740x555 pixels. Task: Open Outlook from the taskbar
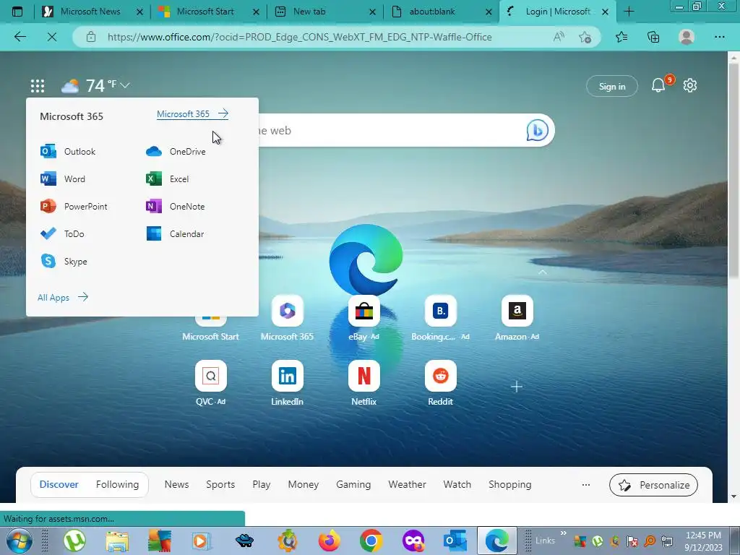coord(455,541)
